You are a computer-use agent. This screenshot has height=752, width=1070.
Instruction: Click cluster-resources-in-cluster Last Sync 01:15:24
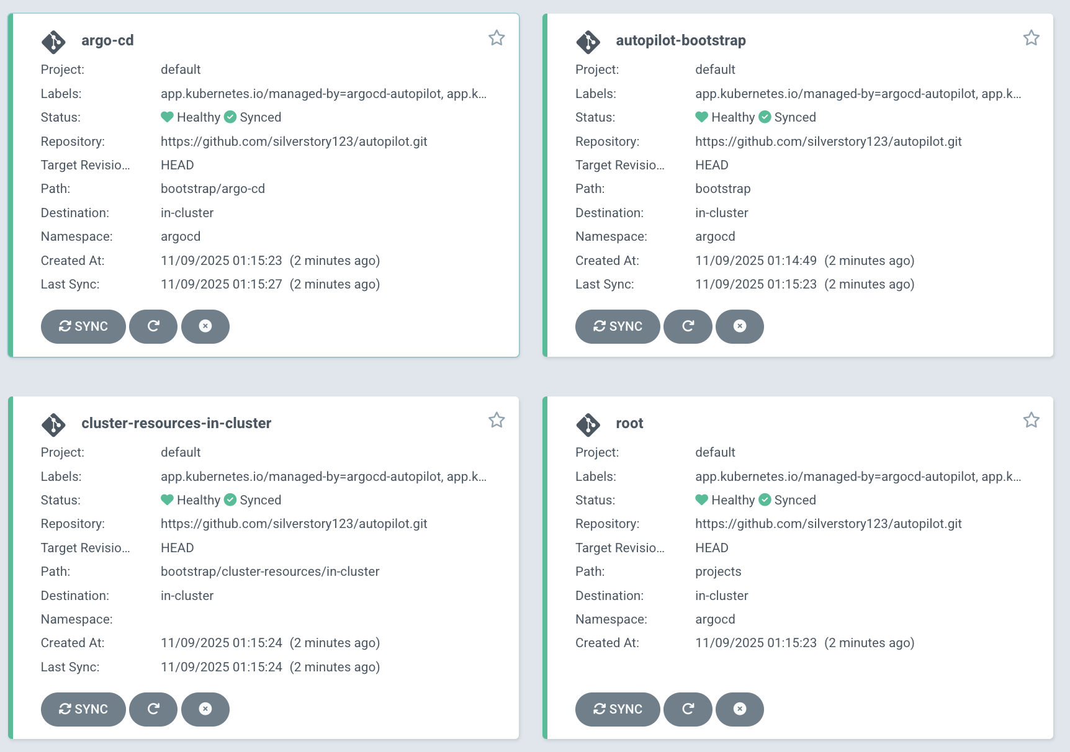tap(222, 667)
